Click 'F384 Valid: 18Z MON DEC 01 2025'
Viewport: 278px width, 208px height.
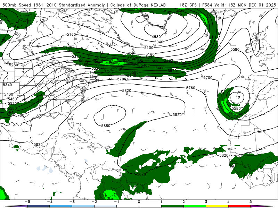click(239, 5)
